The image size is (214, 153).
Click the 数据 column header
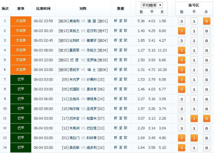121,9
